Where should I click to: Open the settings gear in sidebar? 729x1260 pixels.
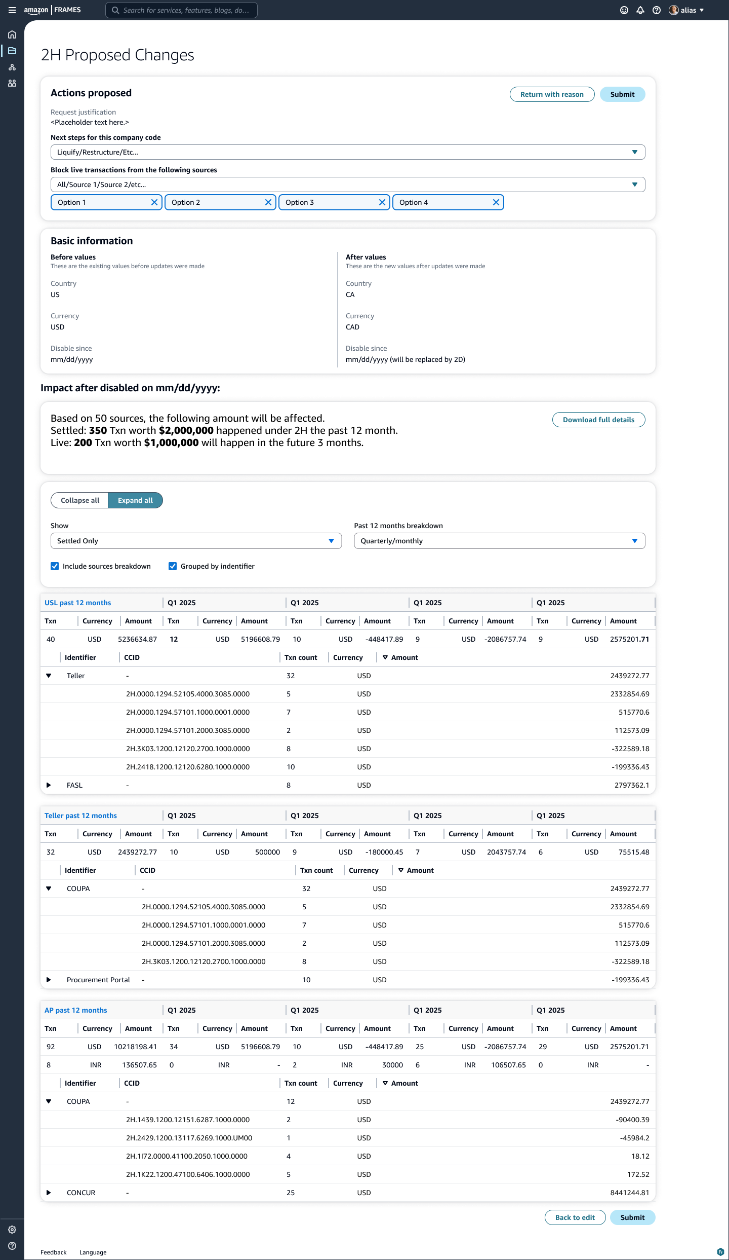pos(12,1230)
